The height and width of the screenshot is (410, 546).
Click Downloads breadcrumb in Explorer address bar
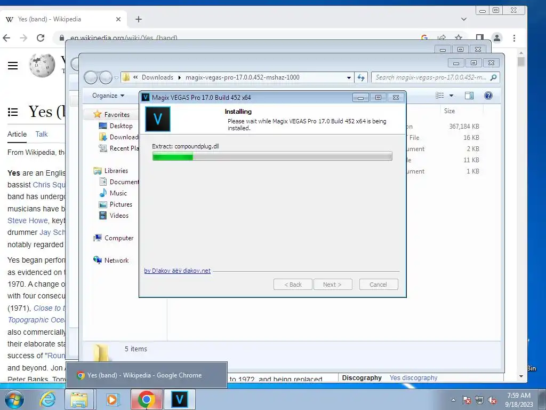[157, 77]
